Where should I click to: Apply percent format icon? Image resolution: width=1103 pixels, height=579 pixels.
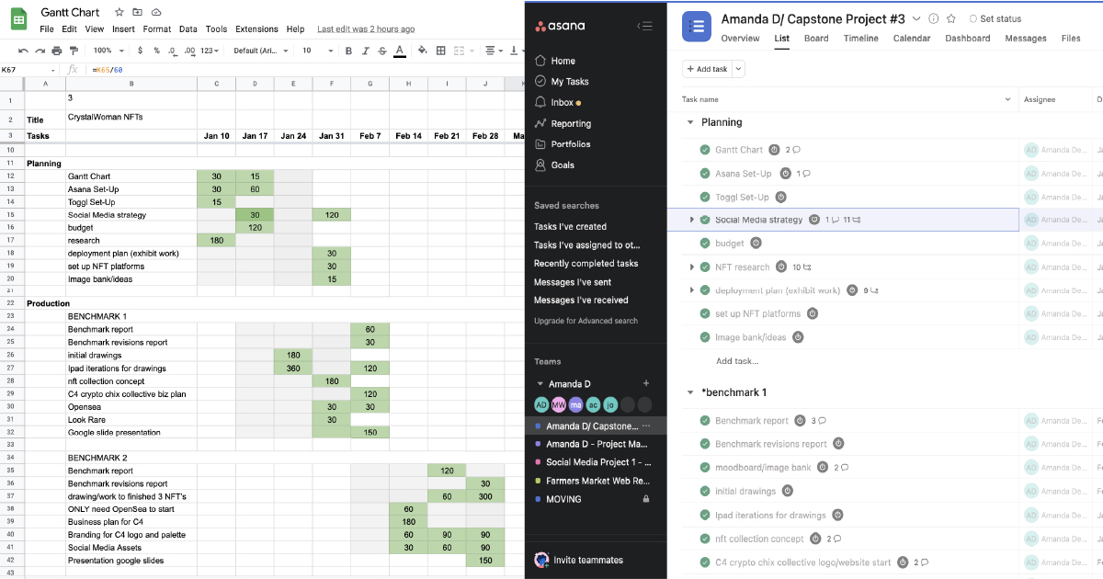[157, 51]
